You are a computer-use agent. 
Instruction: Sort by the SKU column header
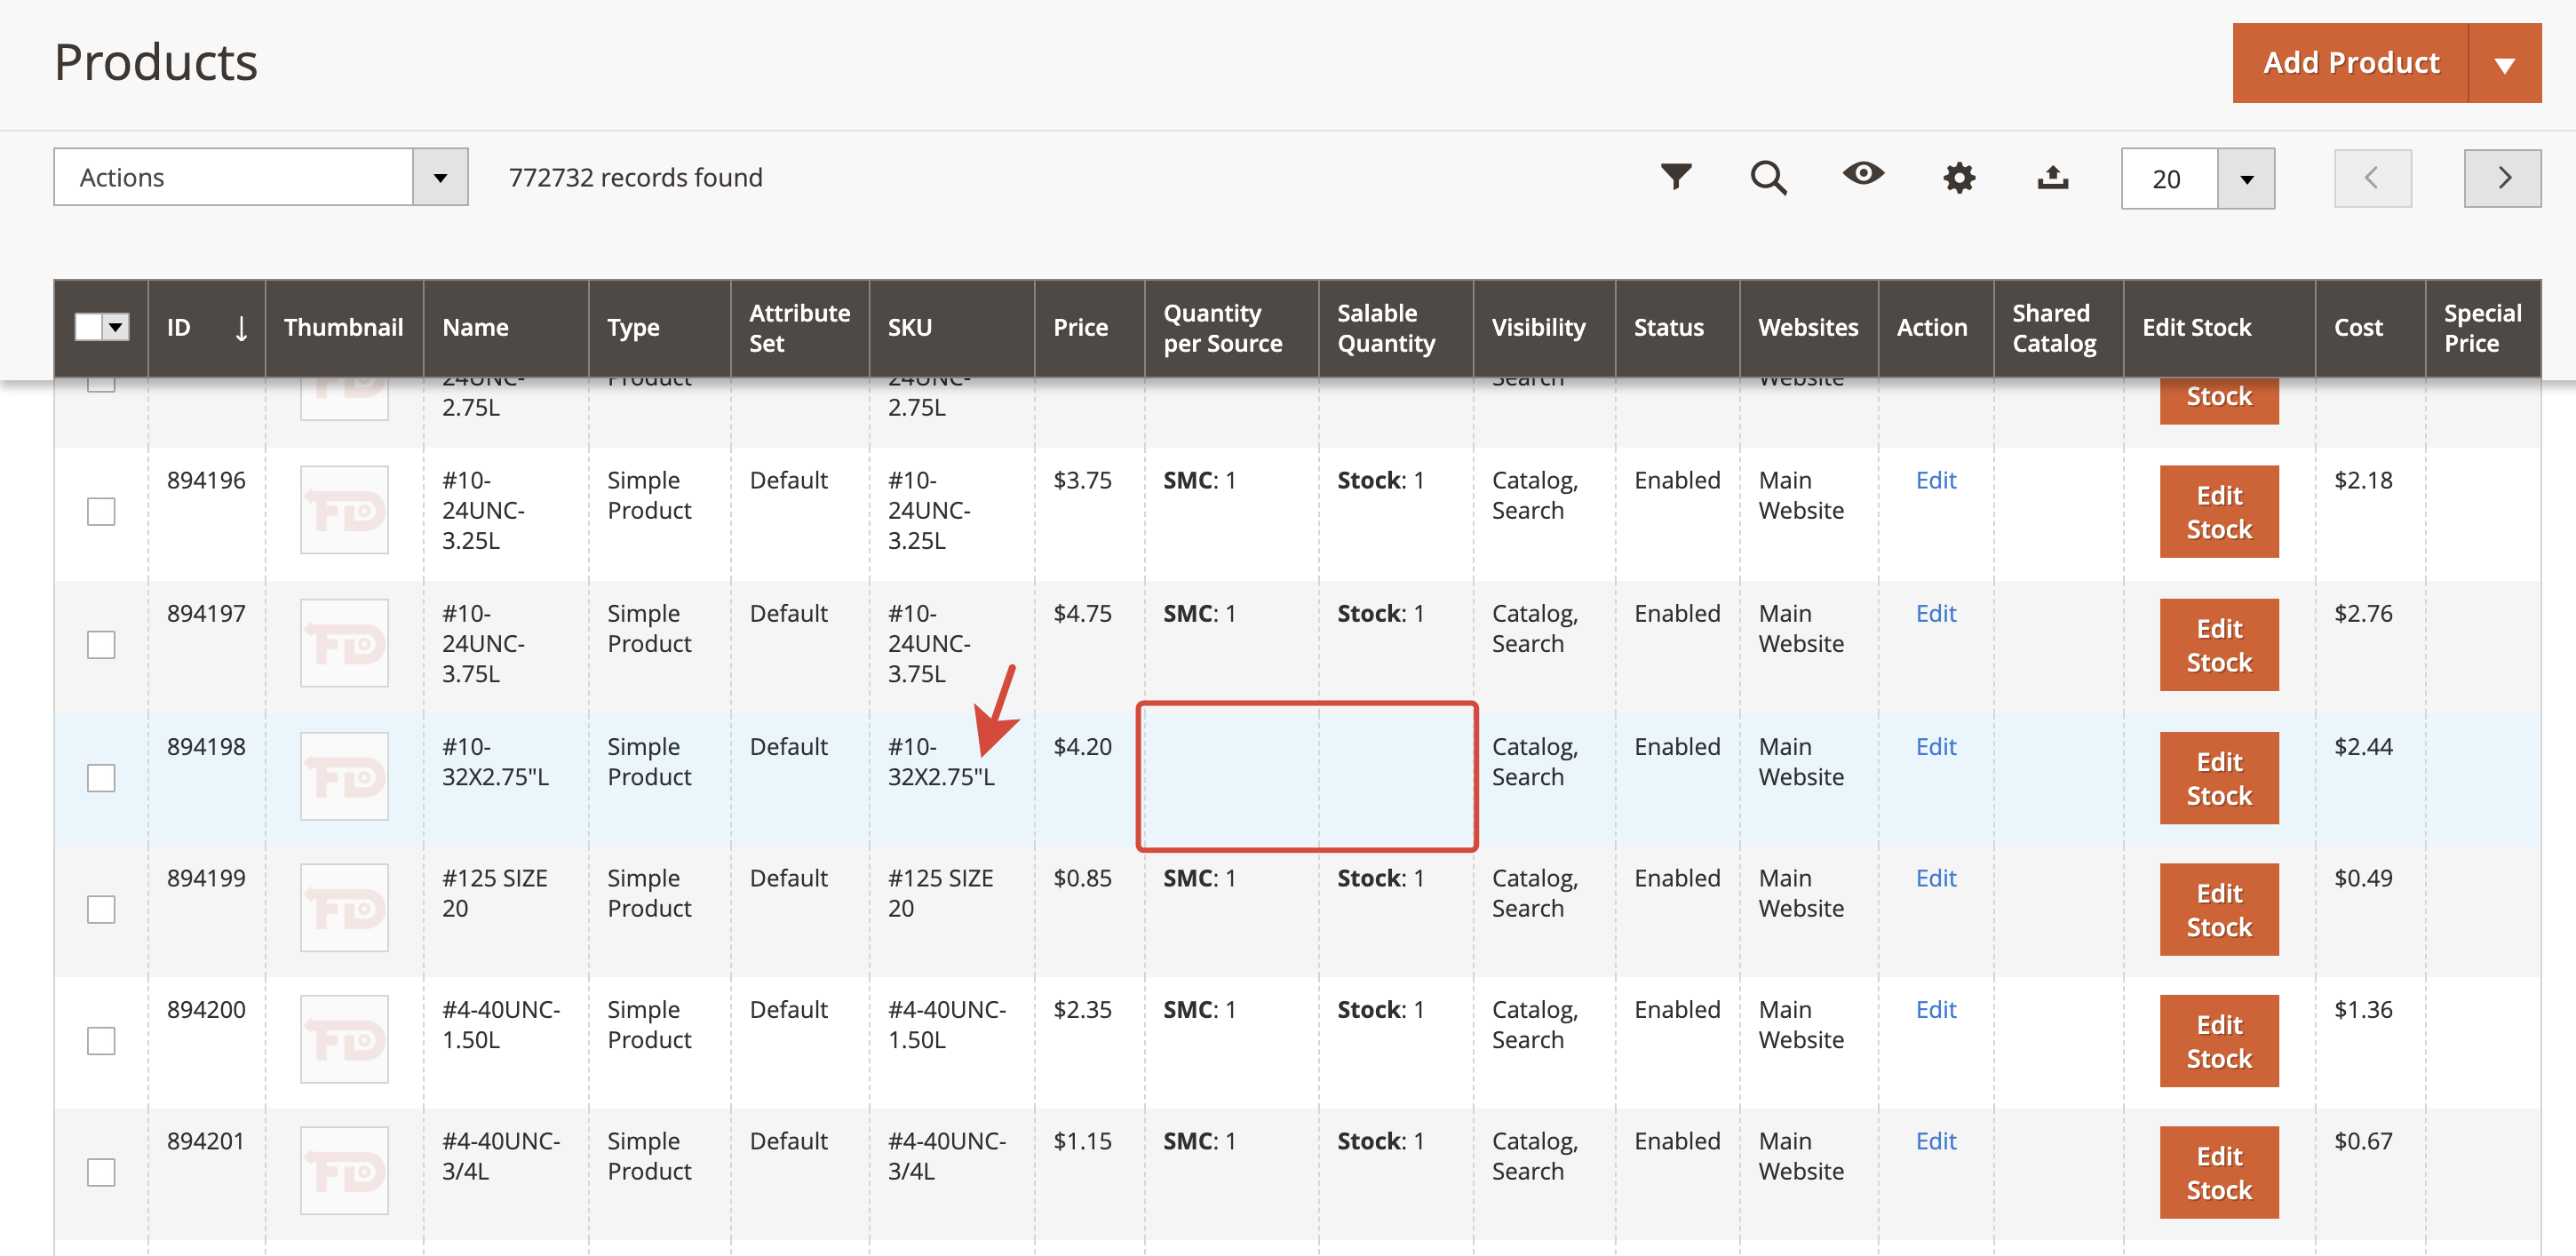tap(909, 327)
